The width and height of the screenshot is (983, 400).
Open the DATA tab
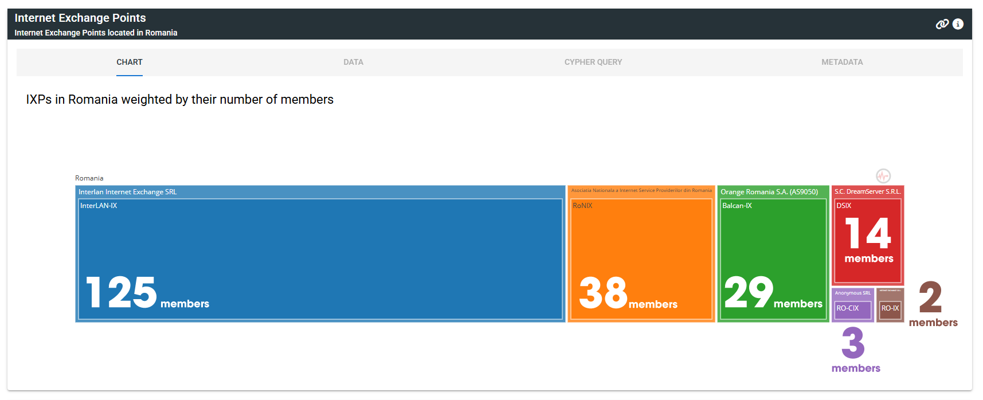click(353, 62)
